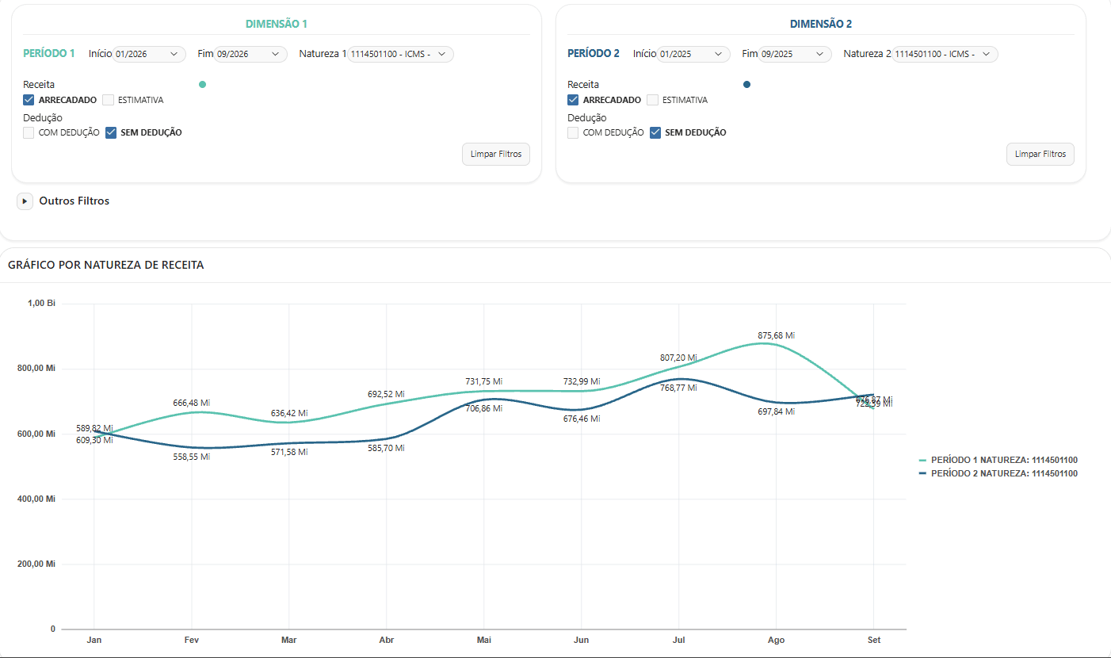Click the 558,55 Mi Fev data point
The image size is (1111, 658).
pos(192,448)
